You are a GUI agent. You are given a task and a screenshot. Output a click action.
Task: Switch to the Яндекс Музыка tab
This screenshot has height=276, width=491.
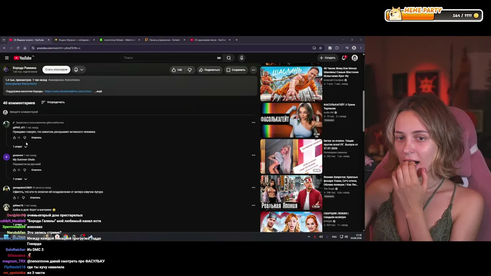coord(74,40)
